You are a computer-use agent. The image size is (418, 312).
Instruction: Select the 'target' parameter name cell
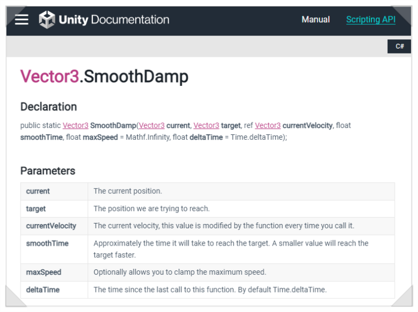[54, 209]
